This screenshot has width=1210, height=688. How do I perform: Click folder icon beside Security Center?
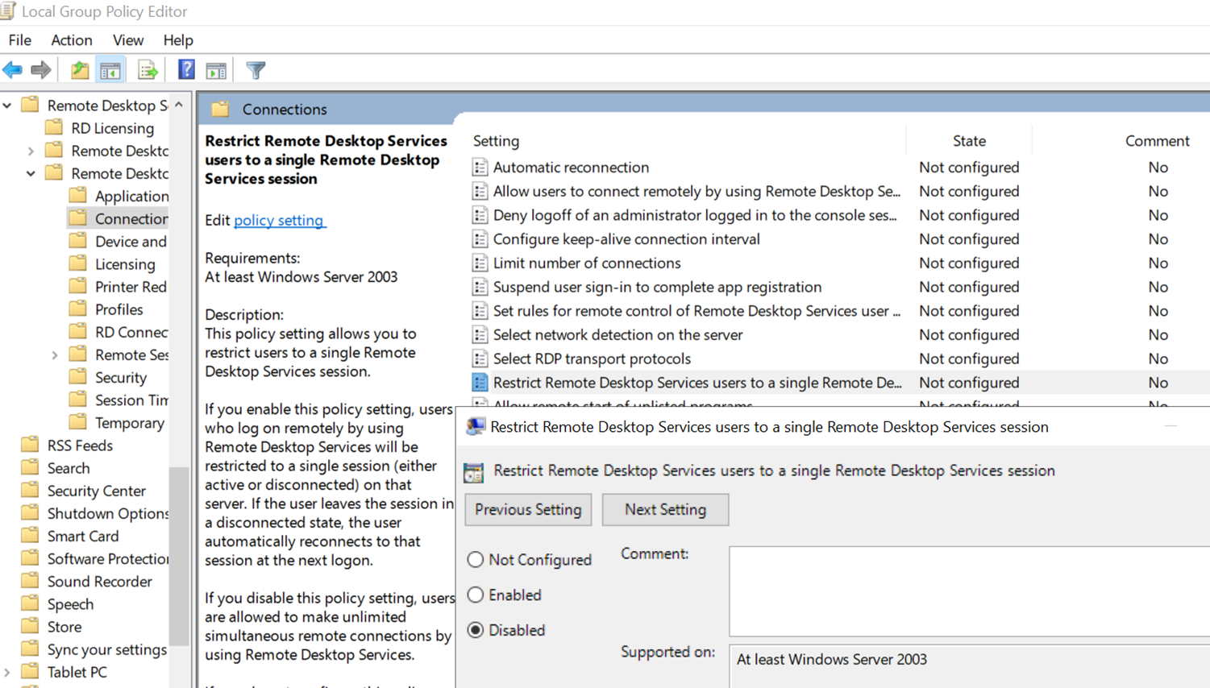(x=30, y=490)
